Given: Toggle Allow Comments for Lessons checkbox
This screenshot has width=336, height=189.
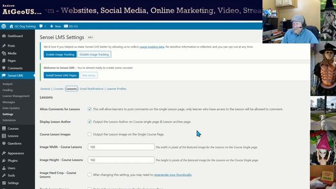Looking at the screenshot, I should pos(89,109).
